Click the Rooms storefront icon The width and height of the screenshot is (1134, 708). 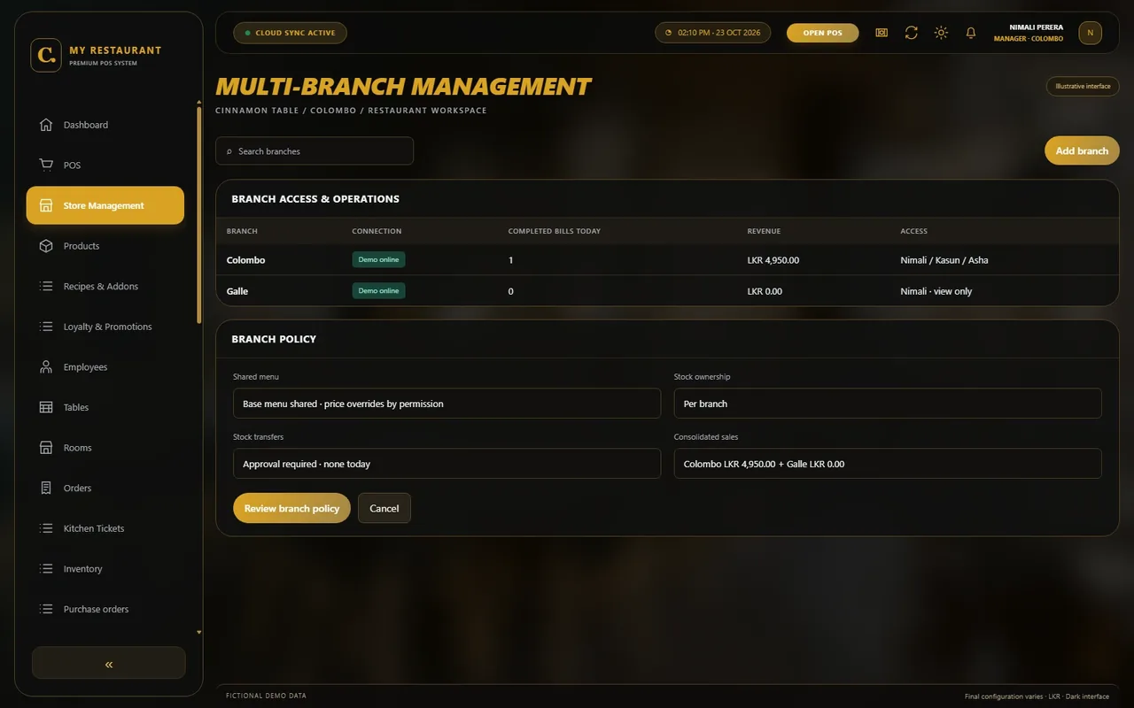click(46, 448)
